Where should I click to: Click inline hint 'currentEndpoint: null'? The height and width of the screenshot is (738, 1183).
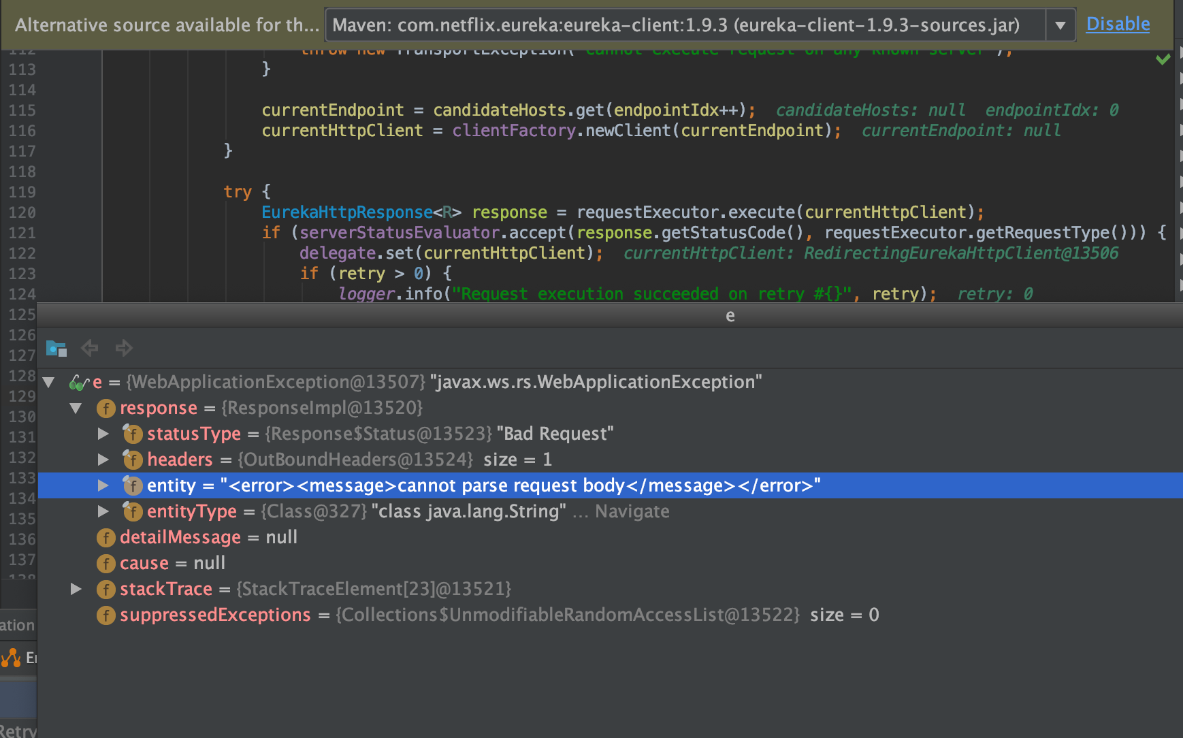[x=961, y=131]
